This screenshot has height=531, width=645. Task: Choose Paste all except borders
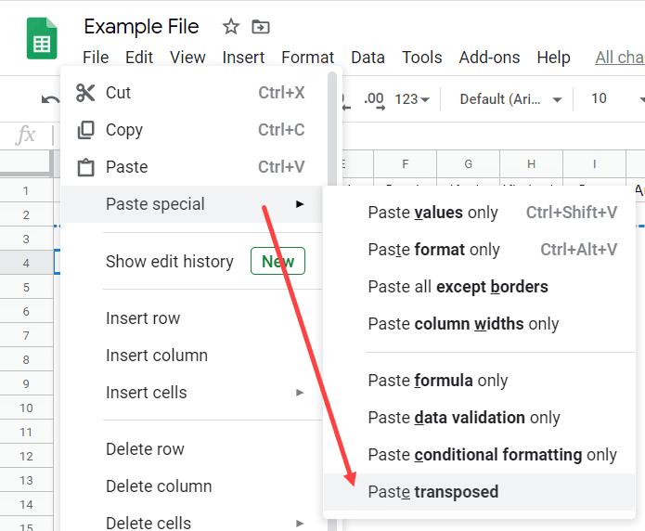coord(479,287)
